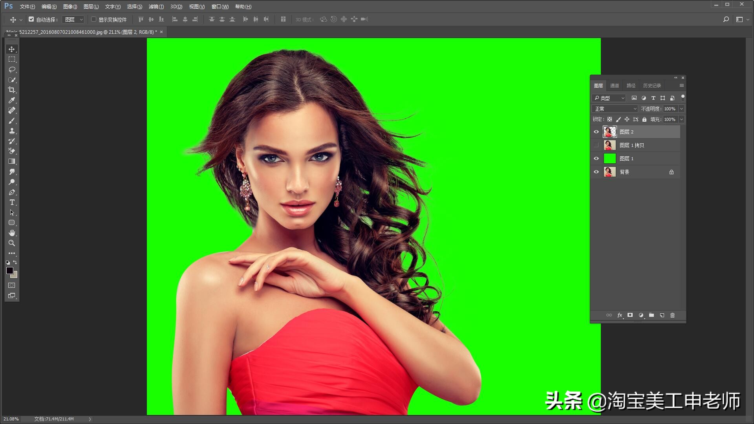Click the foreground color swatch
Screen dimensions: 754x424
(10, 270)
